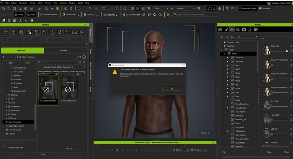
Task: Click the Bake button
Action: click(x=269, y=152)
